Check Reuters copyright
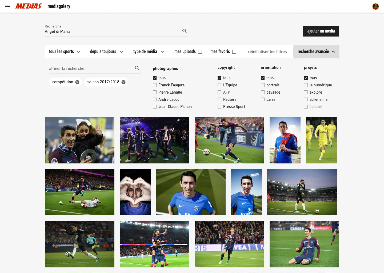Image resolution: width=384 pixels, height=273 pixels. click(219, 99)
